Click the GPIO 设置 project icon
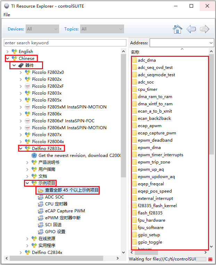216x265 pixels. point(41,232)
